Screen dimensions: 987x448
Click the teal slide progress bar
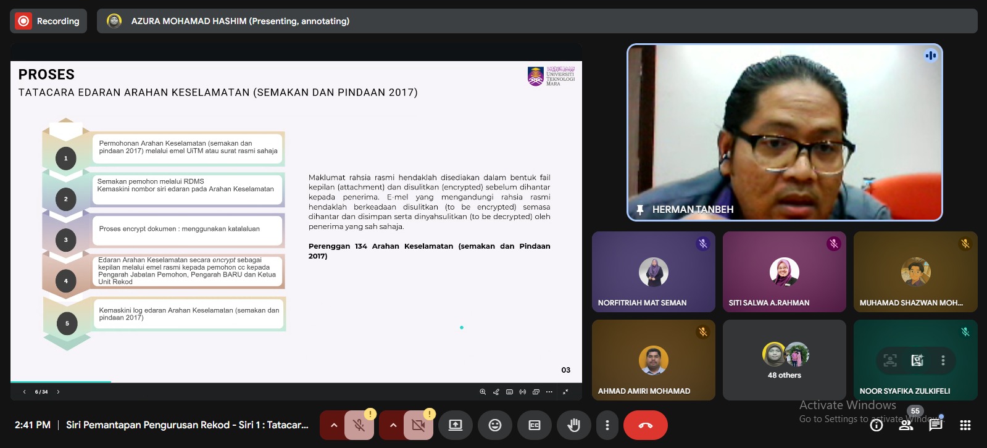[60, 382]
